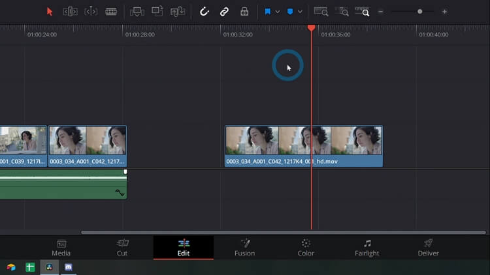Open the marker color dropdown arrow
This screenshot has width=490, height=275.
coord(300,12)
